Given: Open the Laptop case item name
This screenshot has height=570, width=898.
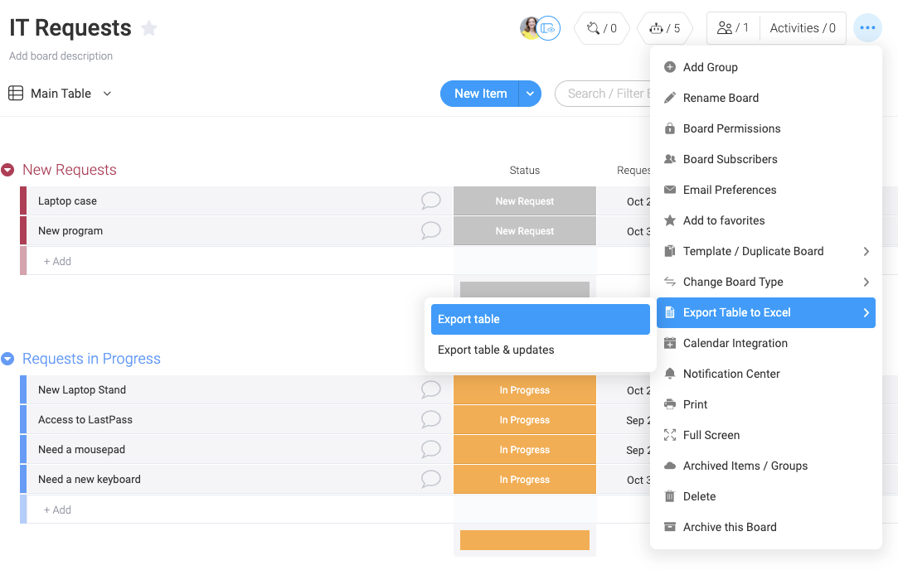Looking at the screenshot, I should (x=67, y=200).
